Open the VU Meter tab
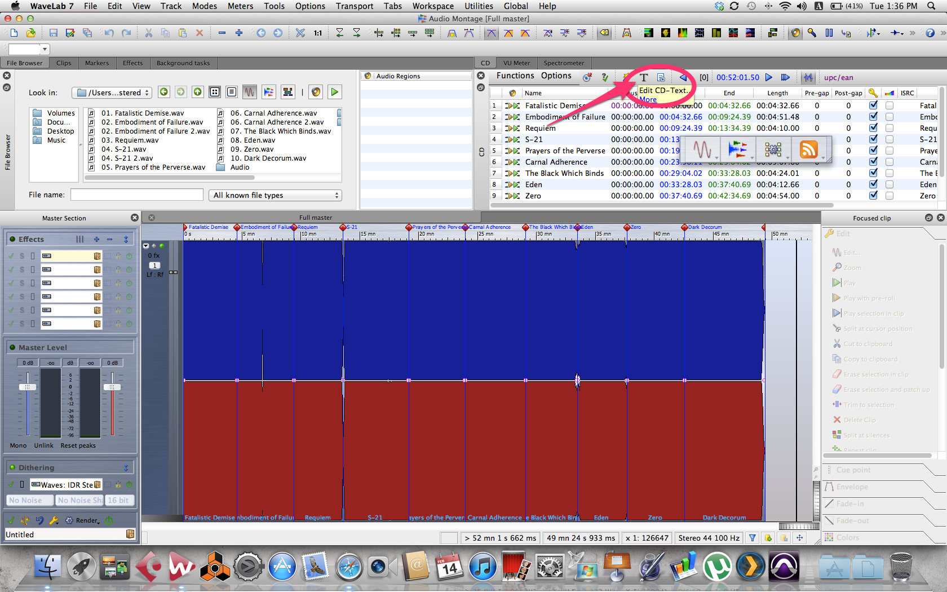Image resolution: width=947 pixels, height=592 pixels. pyautogui.click(x=516, y=63)
